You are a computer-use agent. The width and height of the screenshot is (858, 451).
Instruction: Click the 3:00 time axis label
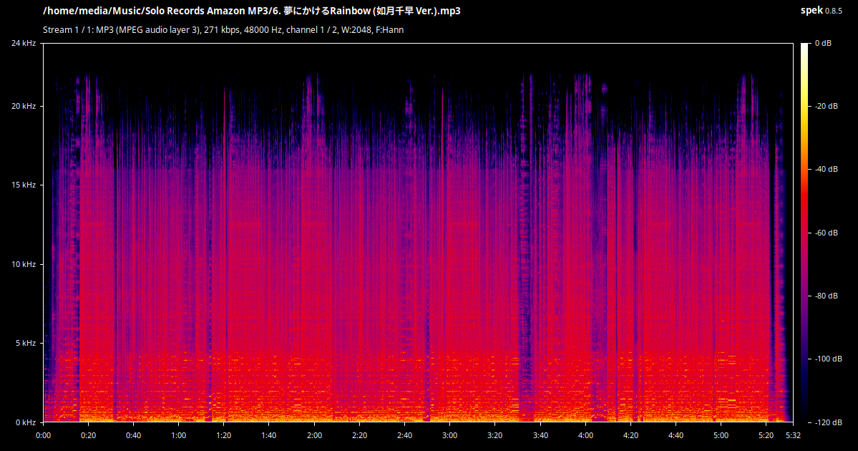[x=450, y=435]
